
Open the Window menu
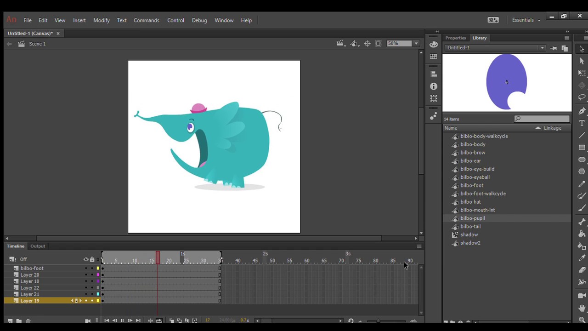pyautogui.click(x=224, y=20)
